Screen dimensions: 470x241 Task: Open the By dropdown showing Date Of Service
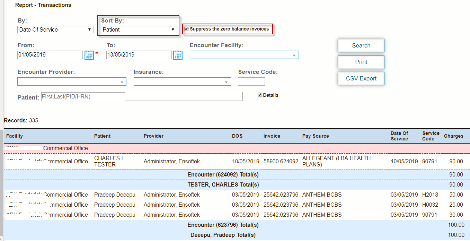55,30
